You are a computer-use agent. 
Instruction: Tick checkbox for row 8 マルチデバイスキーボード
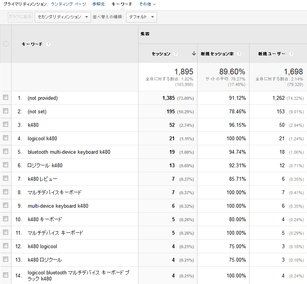click(x=6, y=192)
